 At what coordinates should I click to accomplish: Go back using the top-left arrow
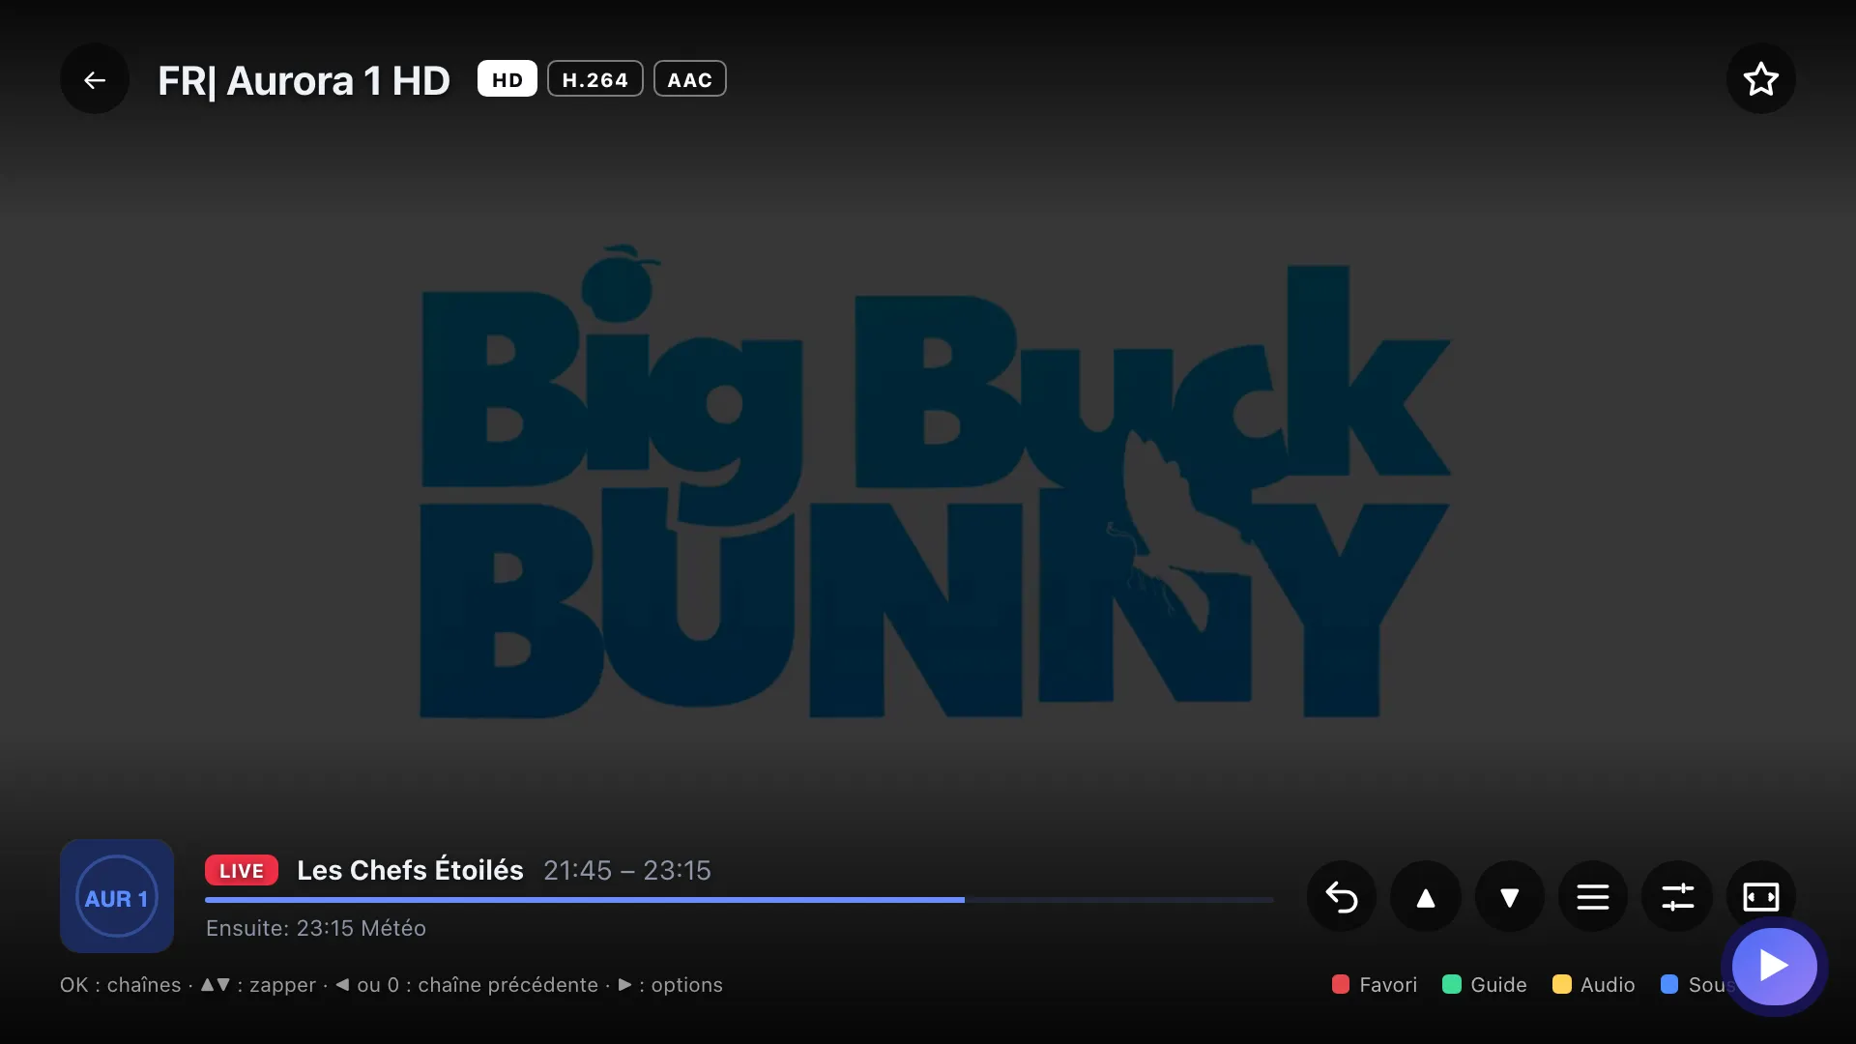tap(95, 80)
